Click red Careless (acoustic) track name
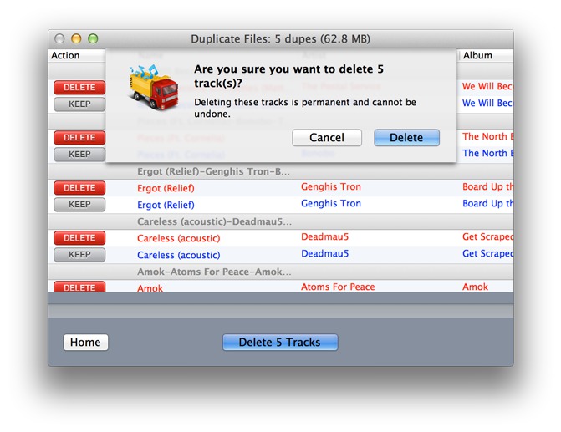561x432 pixels. click(x=179, y=238)
